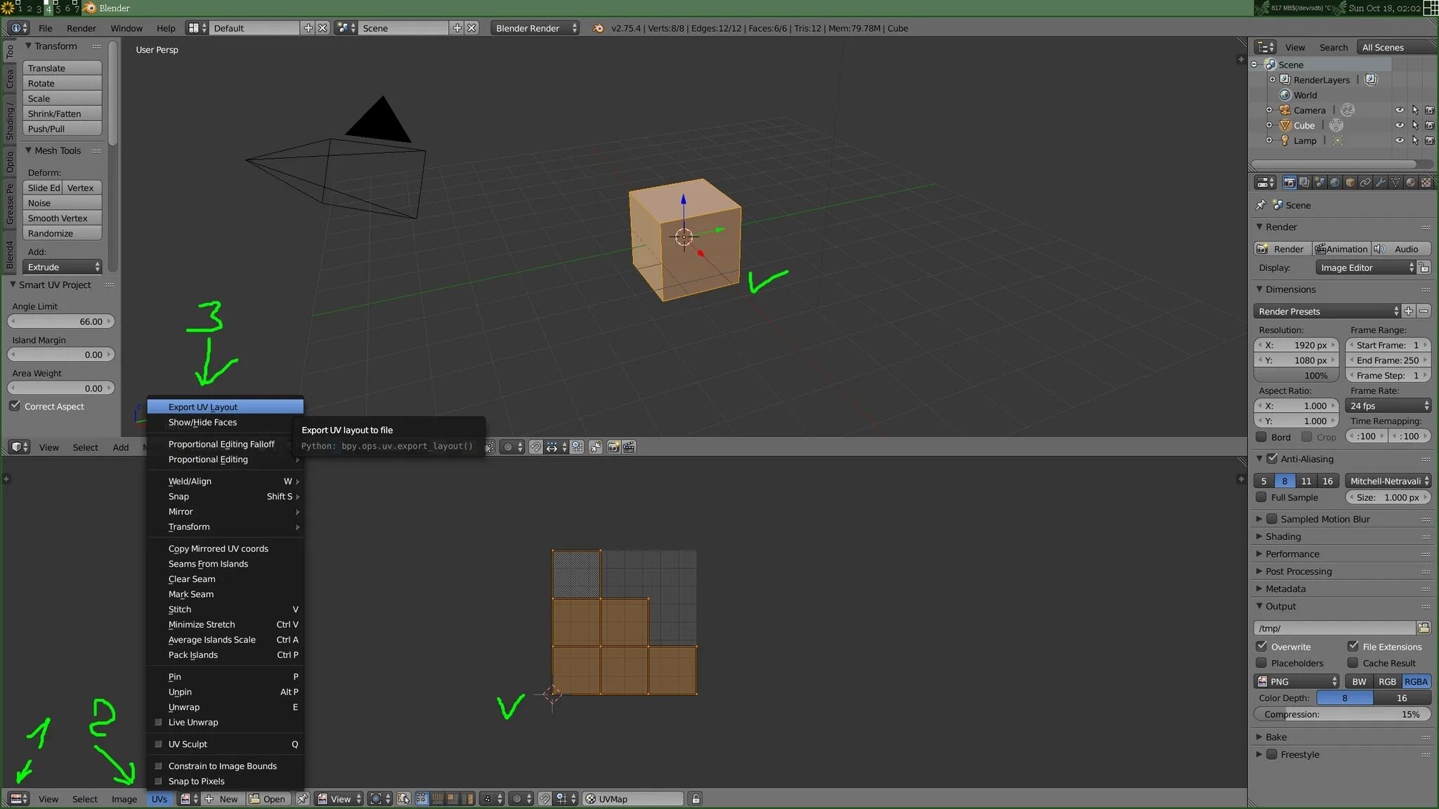
Task: Click the 3D view snap magnet icon
Action: coord(535,447)
